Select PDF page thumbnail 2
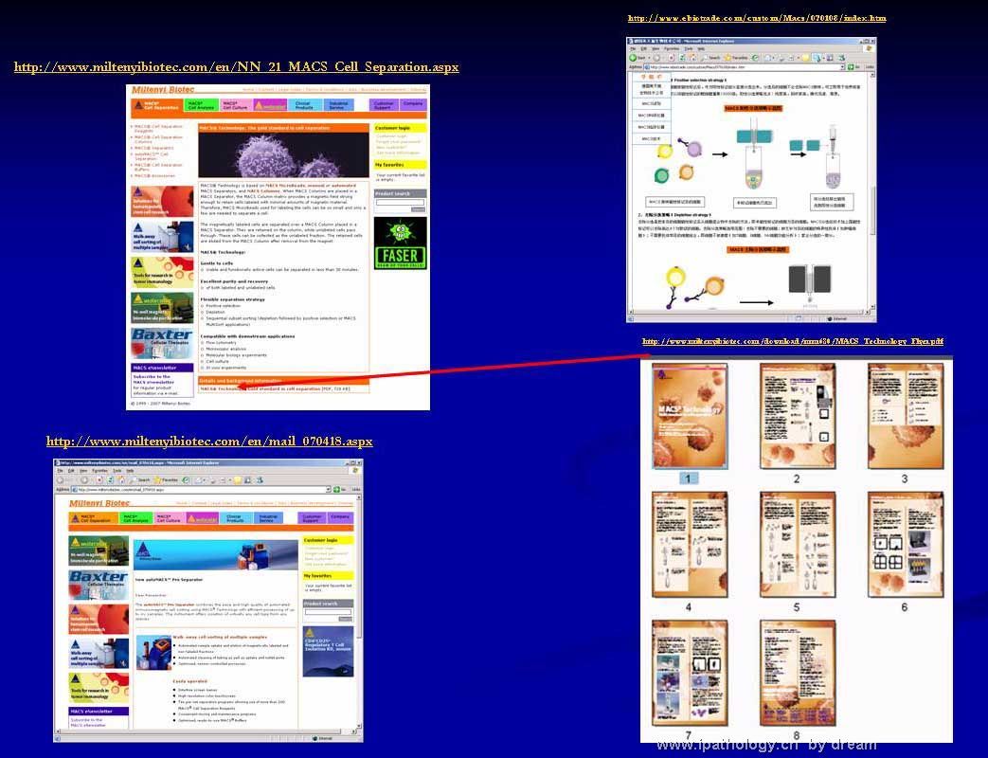The height and width of the screenshot is (758, 988). coord(798,415)
